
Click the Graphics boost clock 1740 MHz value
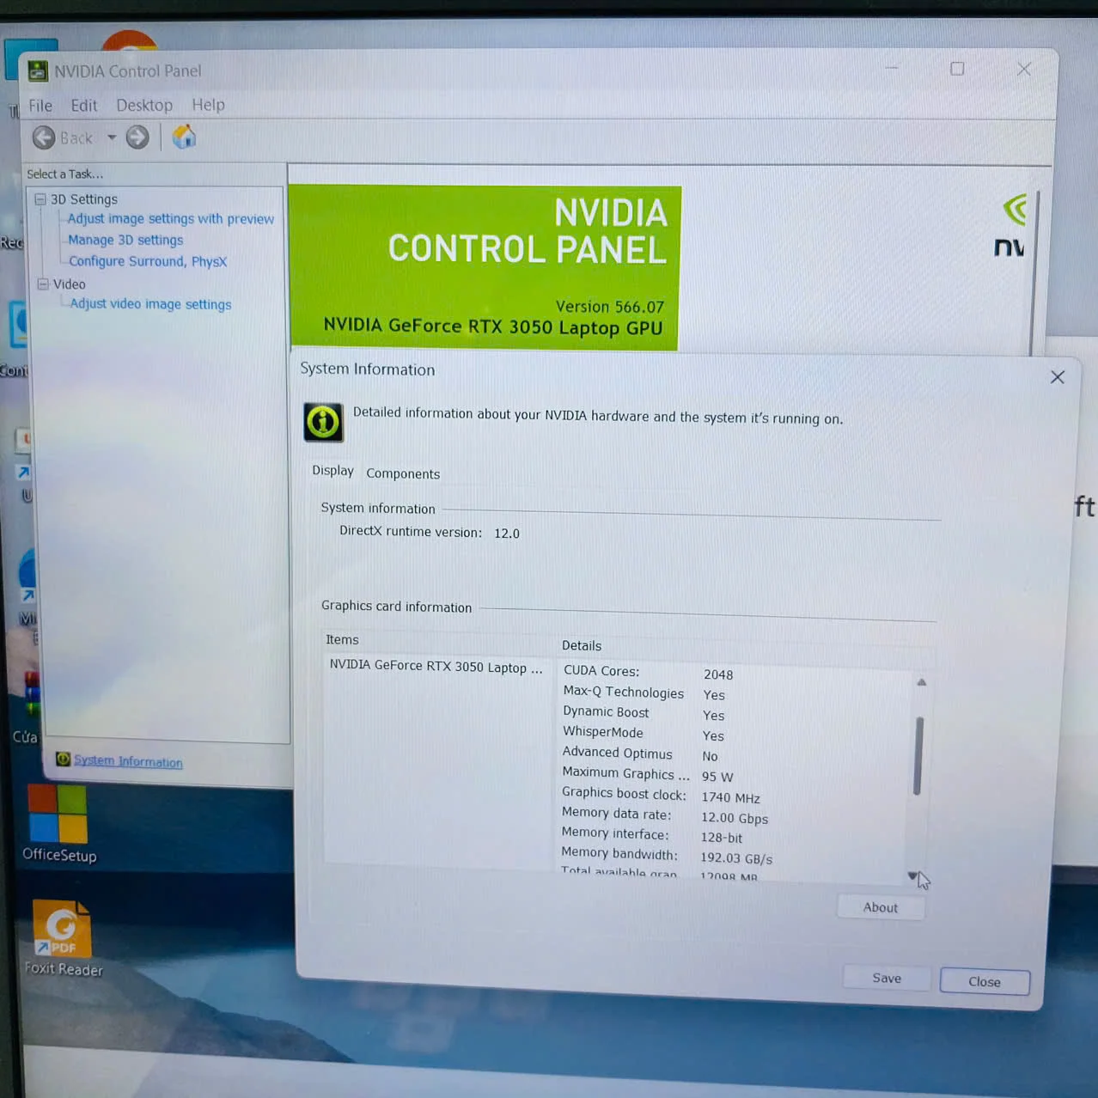(730, 798)
